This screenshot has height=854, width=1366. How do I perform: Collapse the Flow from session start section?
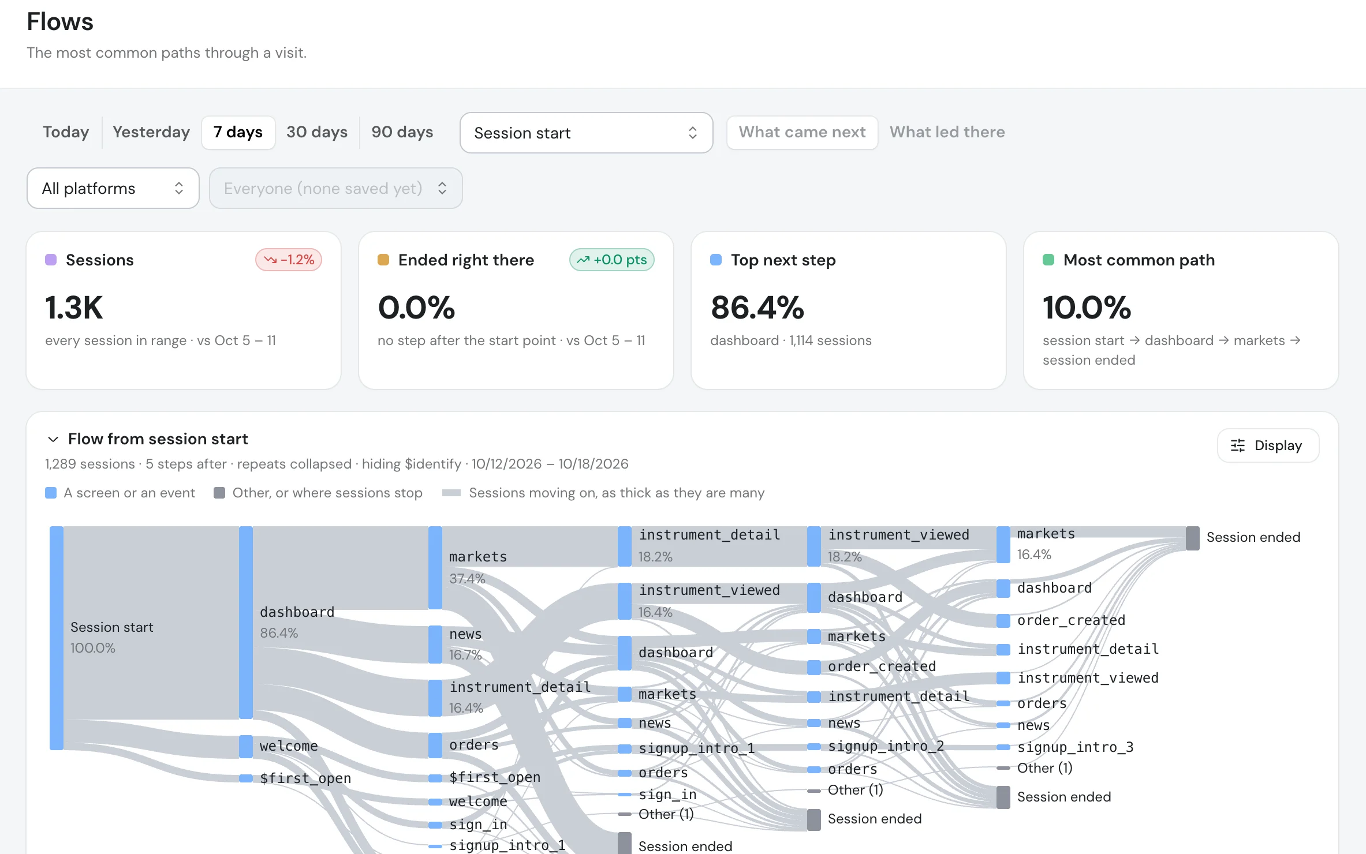click(53, 439)
